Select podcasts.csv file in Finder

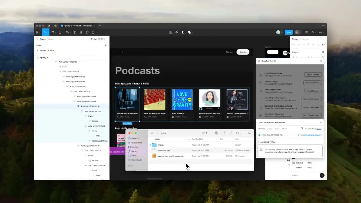[x=164, y=151]
